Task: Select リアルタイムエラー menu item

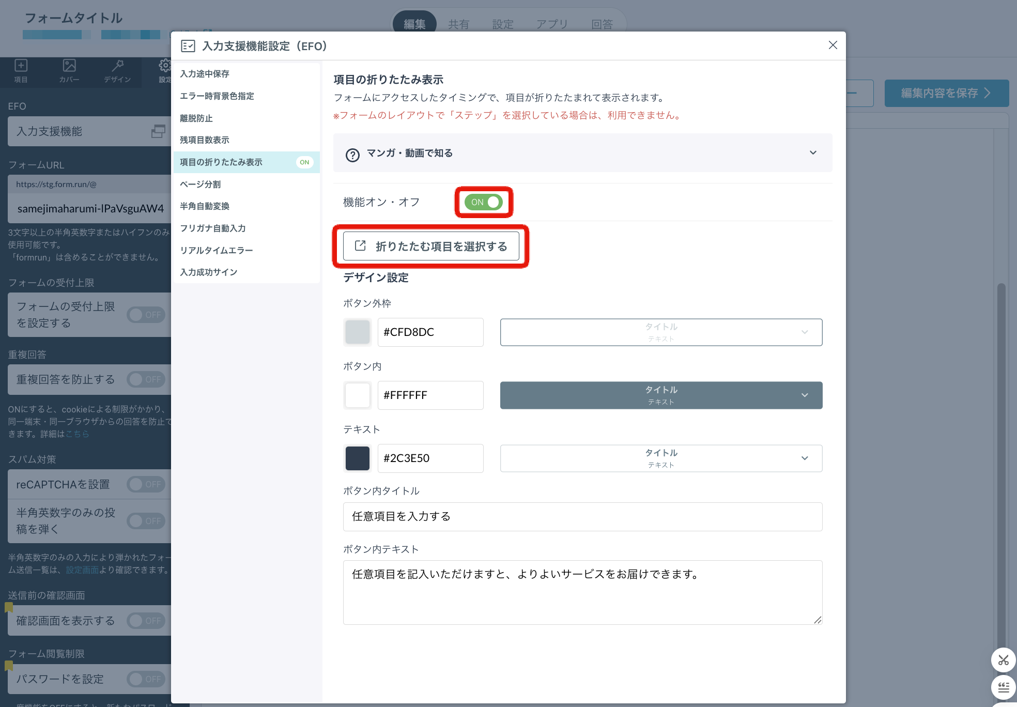Action: click(246, 251)
